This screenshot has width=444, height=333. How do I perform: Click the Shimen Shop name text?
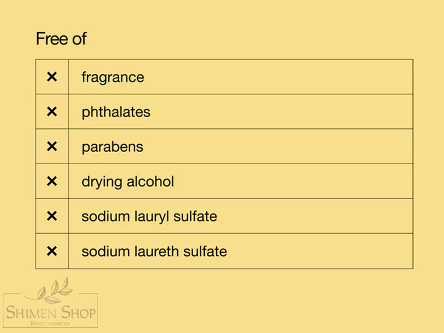51,312
